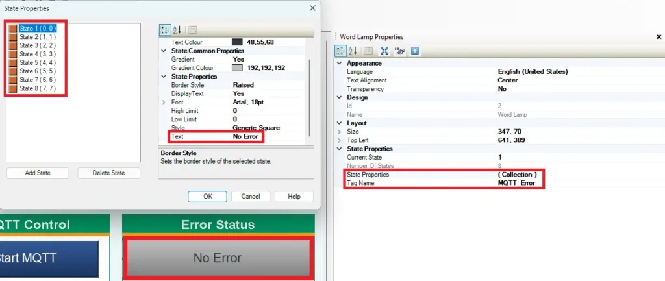Click Text Alignment value Center
This screenshot has height=281, width=665.
(508, 80)
